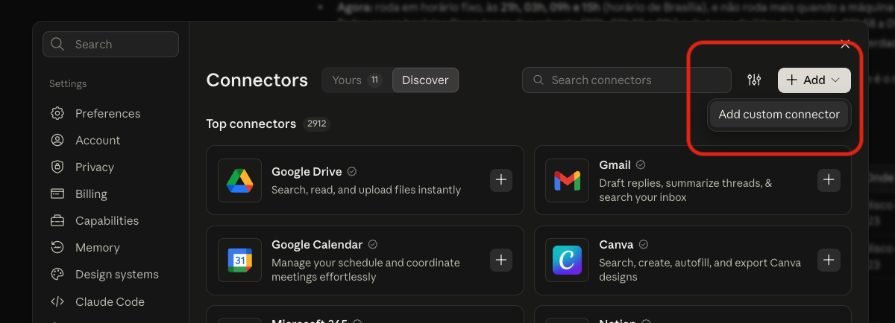Click the Gmail description text
Screen dimensions: 895x323
coord(685,191)
